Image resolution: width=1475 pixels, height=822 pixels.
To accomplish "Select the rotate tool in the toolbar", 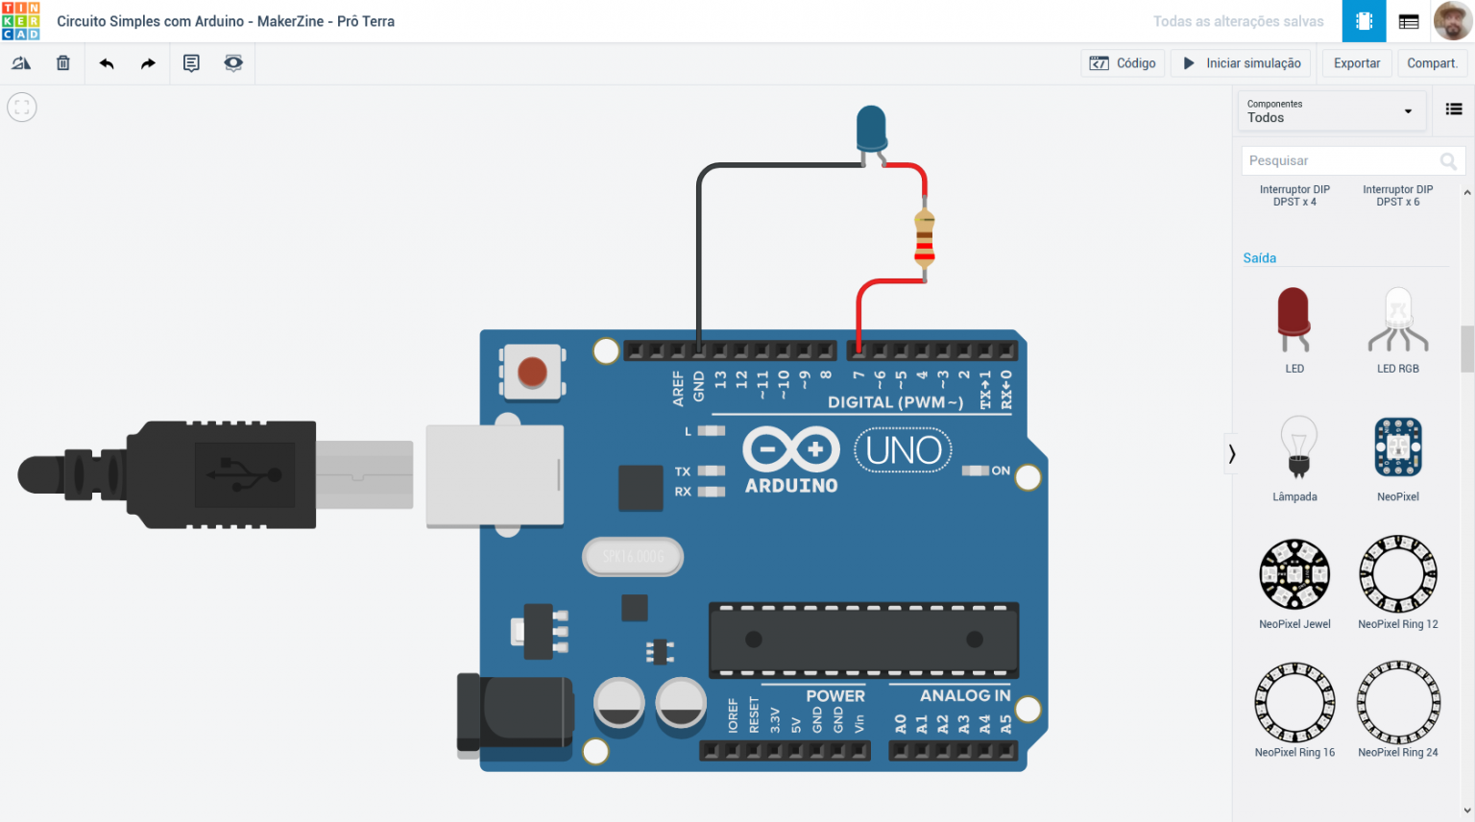I will [21, 62].
